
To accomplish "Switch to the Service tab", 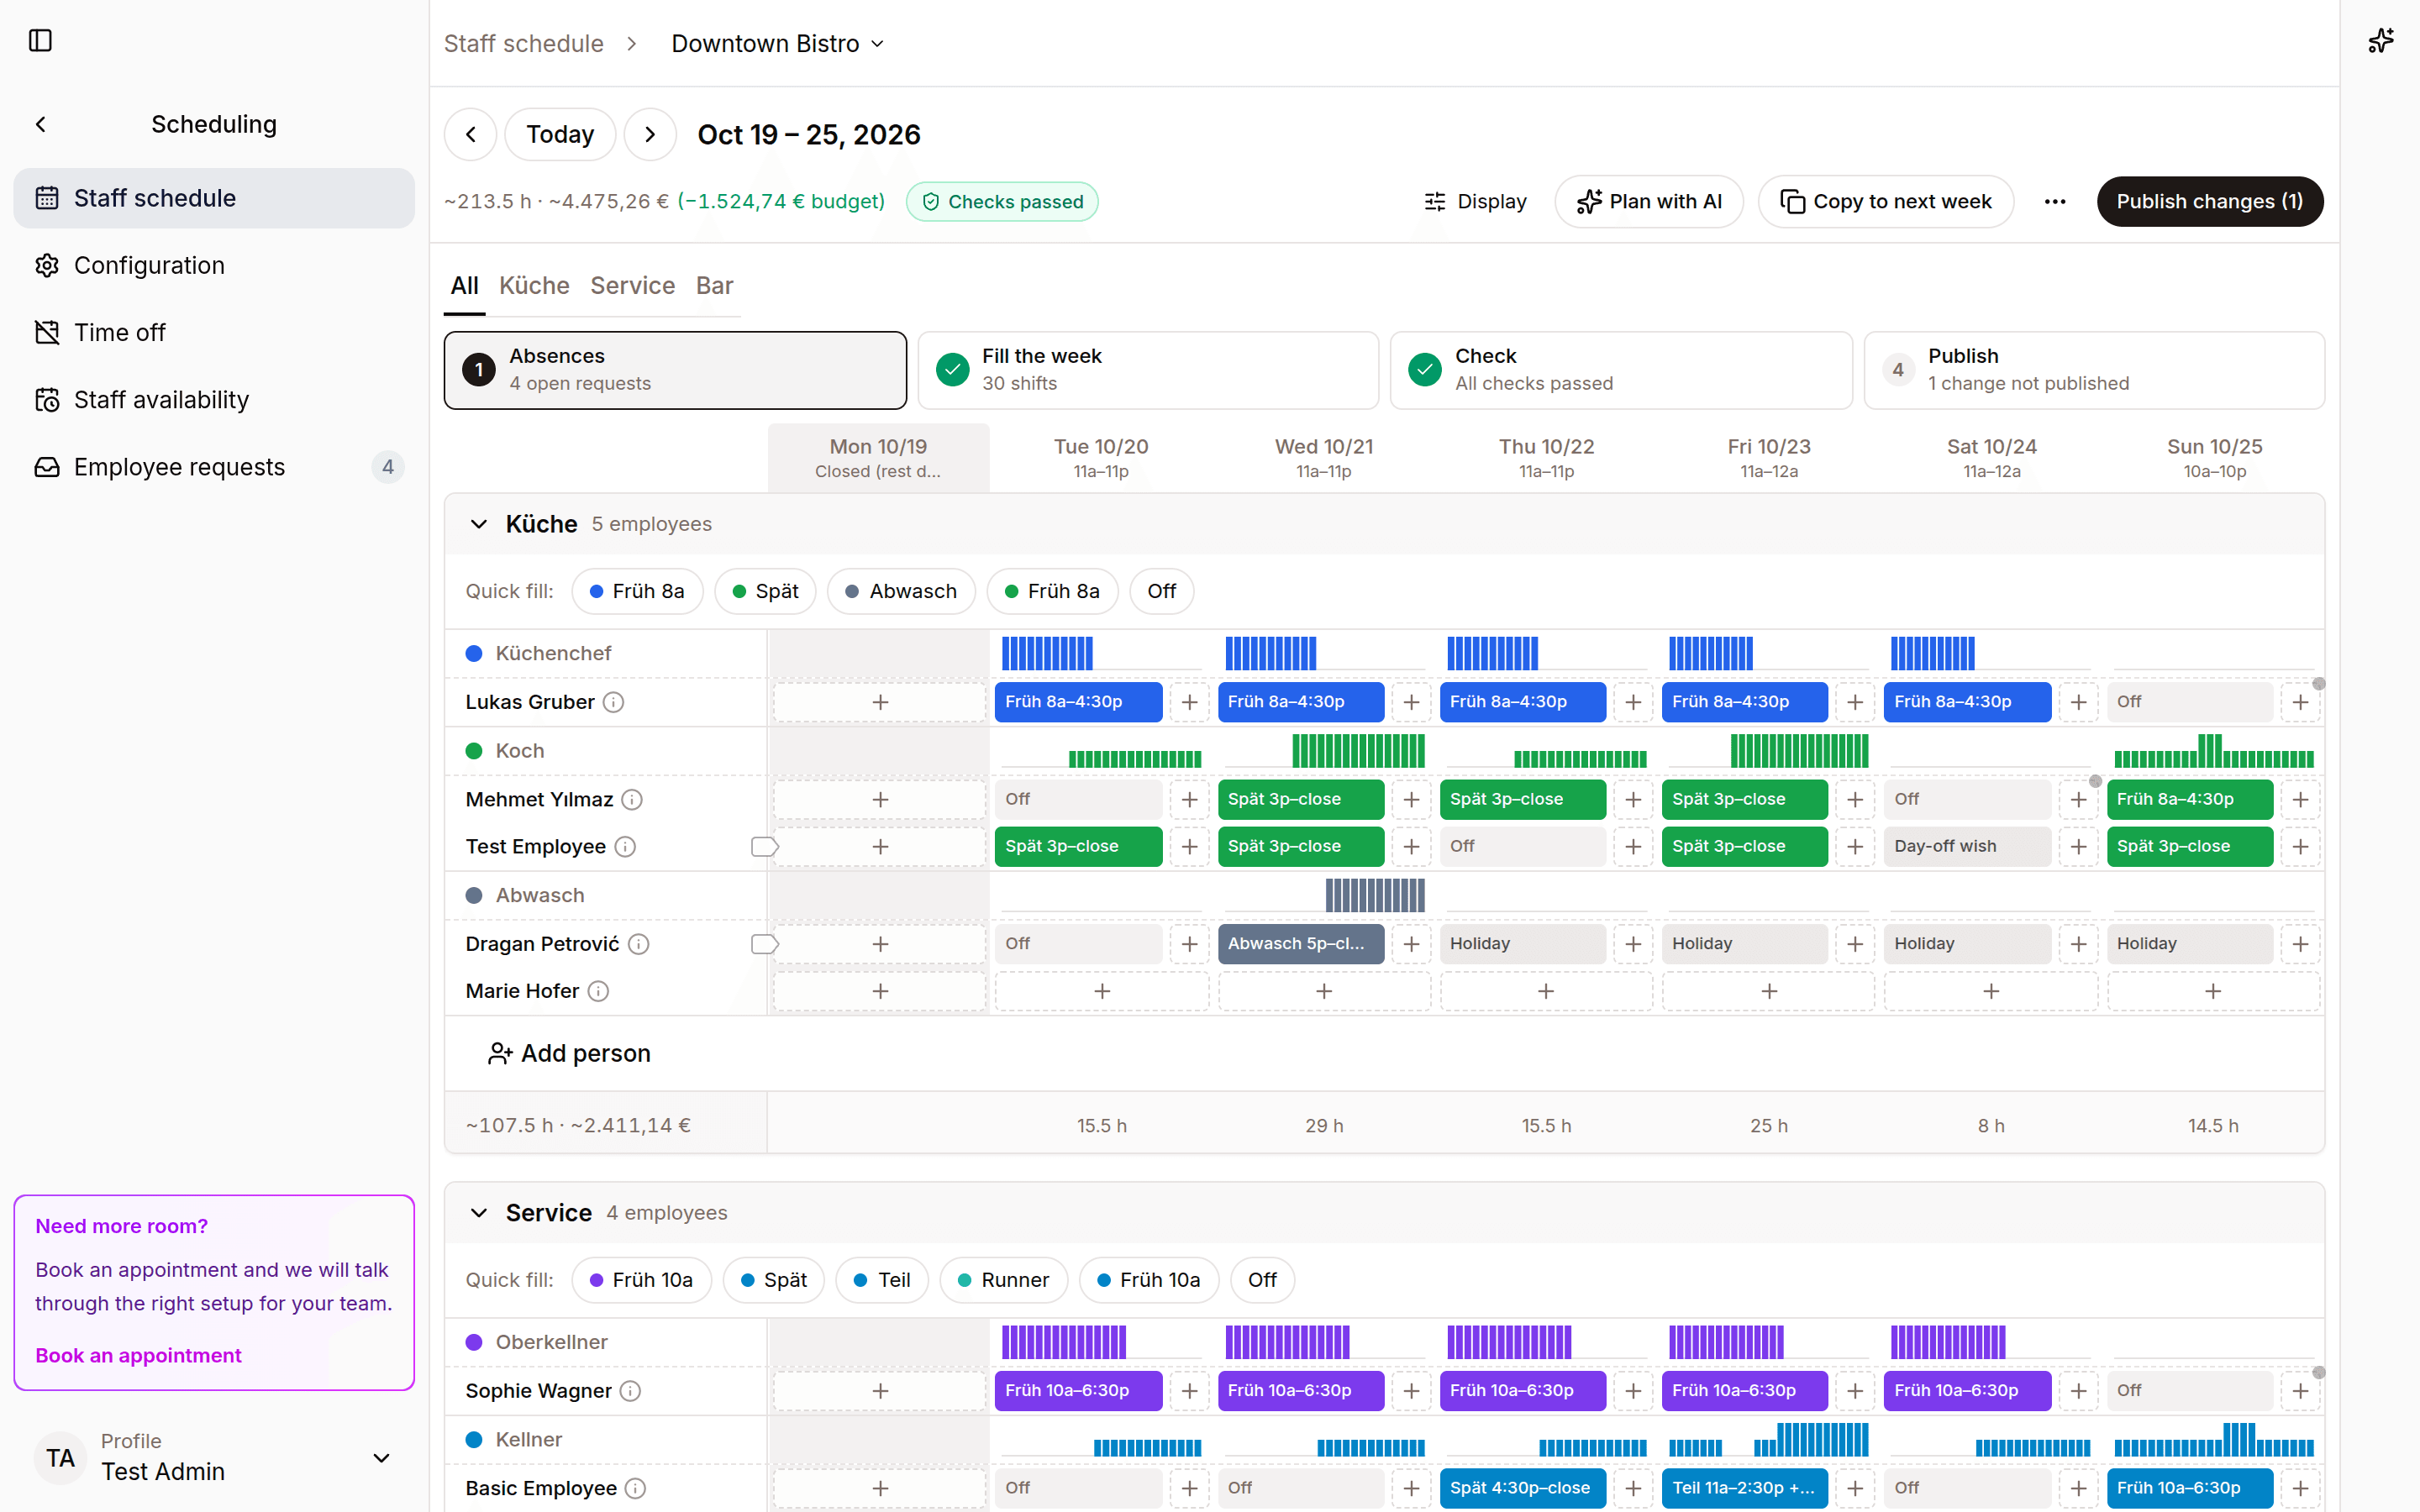I will point(632,286).
